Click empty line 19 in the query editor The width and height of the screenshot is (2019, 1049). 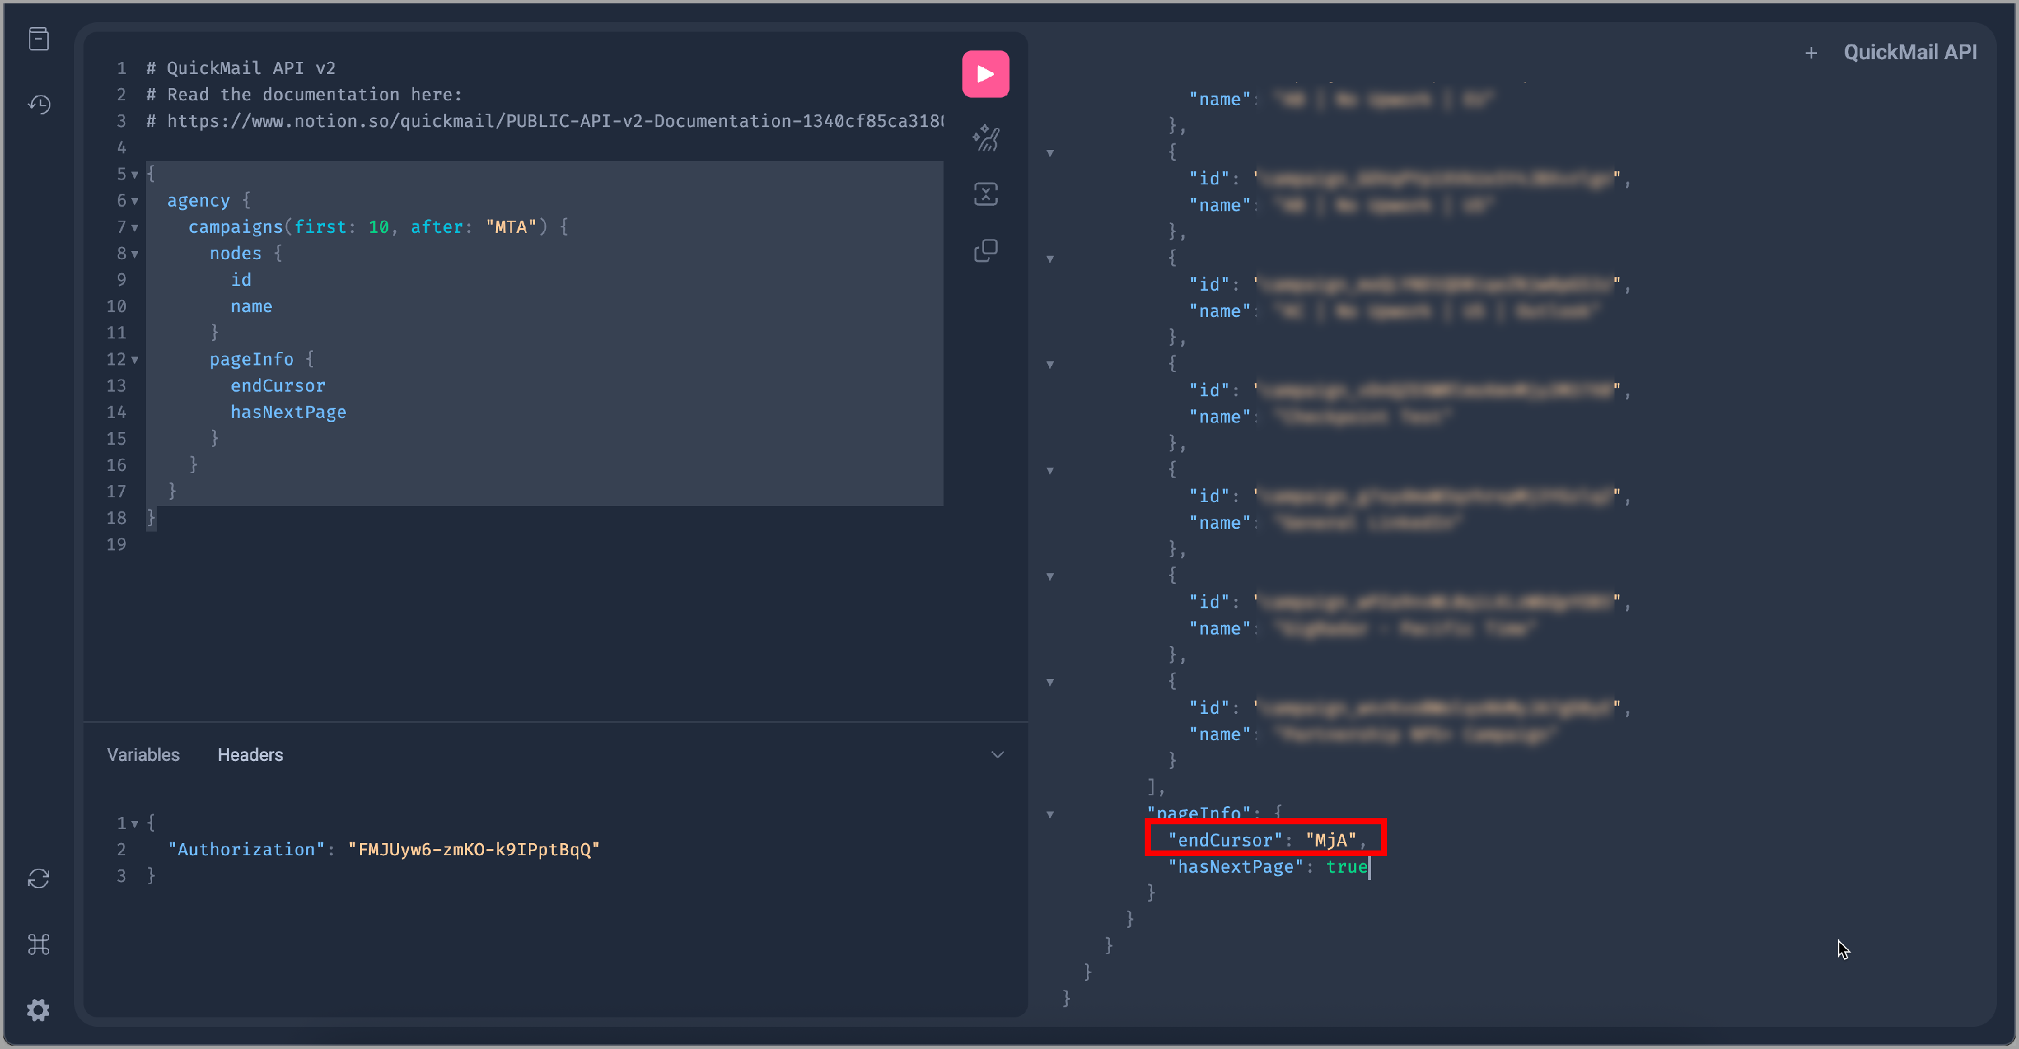[x=544, y=544]
